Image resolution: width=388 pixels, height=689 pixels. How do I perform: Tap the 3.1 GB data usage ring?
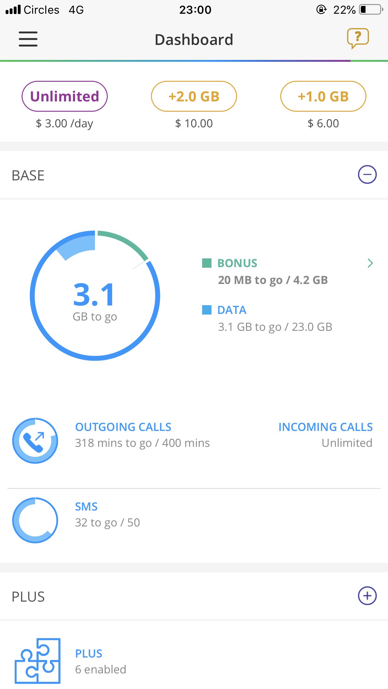point(95,296)
